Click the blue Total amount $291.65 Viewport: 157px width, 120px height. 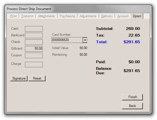(x=132, y=42)
